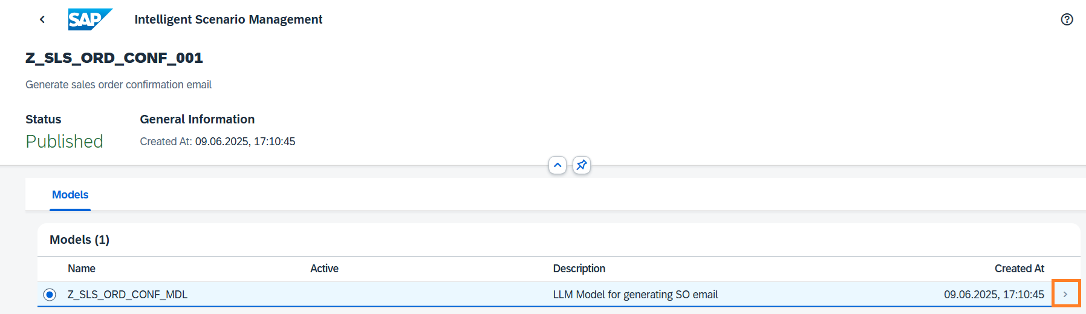Click the Active column header
The image size is (1086, 314).
coord(324,269)
